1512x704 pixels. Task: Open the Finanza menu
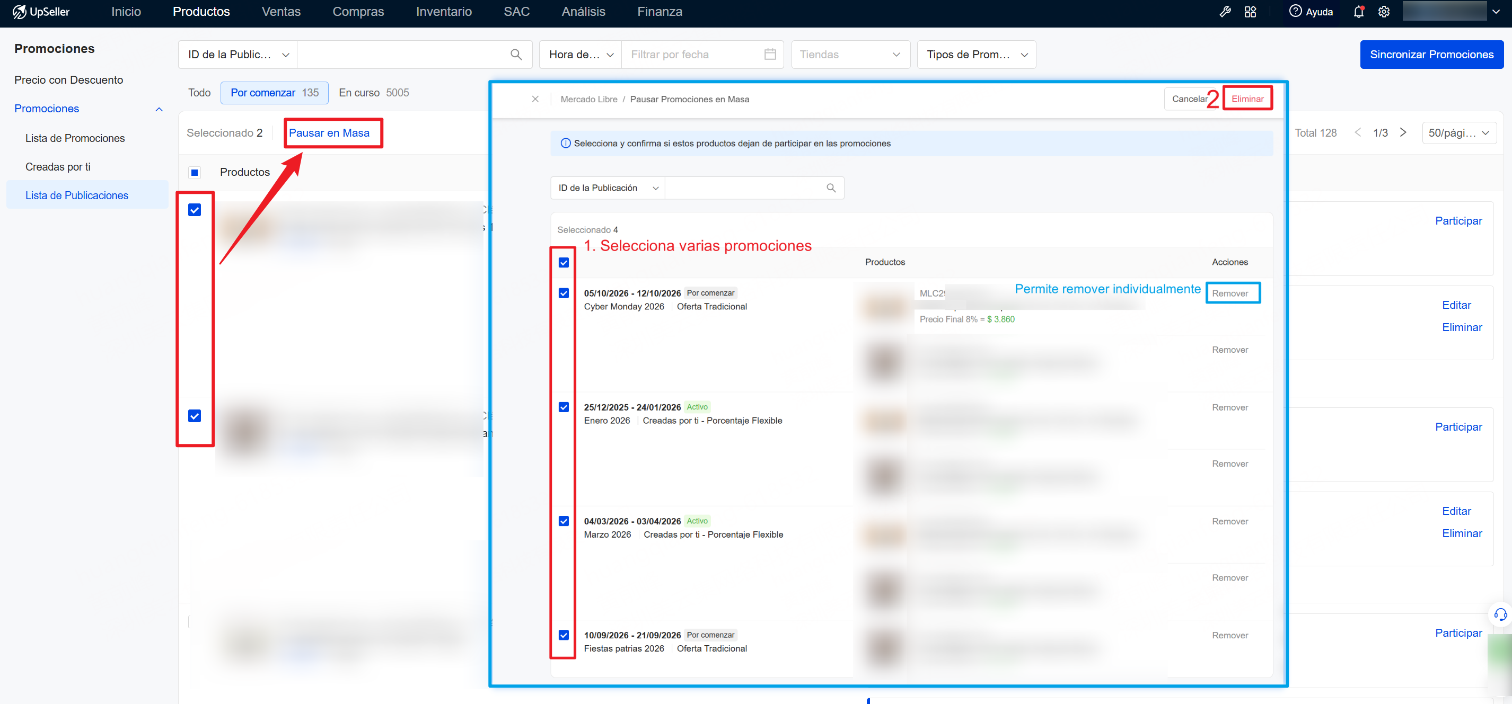click(x=660, y=12)
